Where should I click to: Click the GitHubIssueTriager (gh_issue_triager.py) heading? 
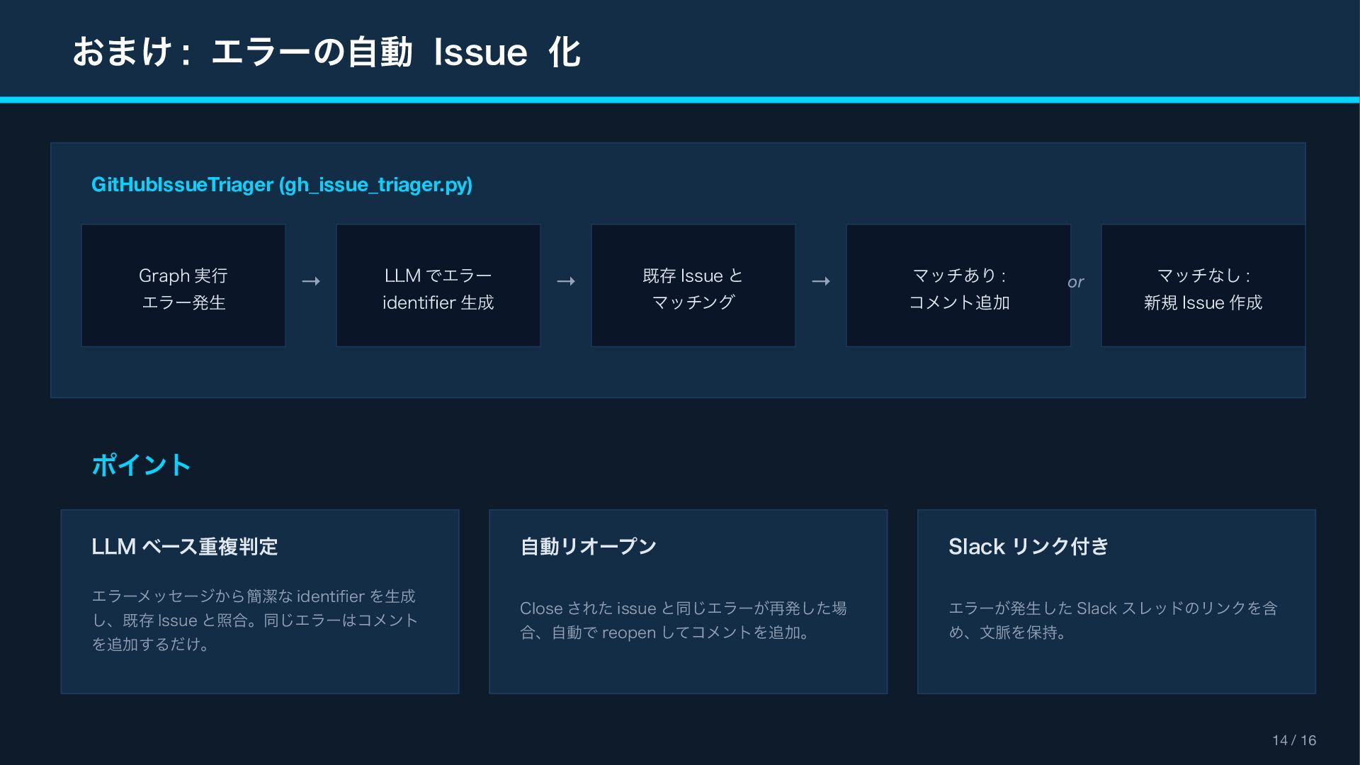coord(282,185)
